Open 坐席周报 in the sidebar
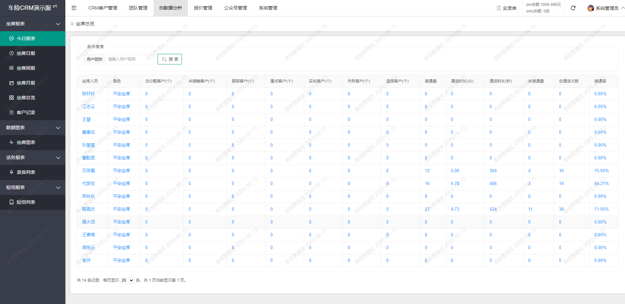The width and height of the screenshot is (625, 304). (26, 68)
